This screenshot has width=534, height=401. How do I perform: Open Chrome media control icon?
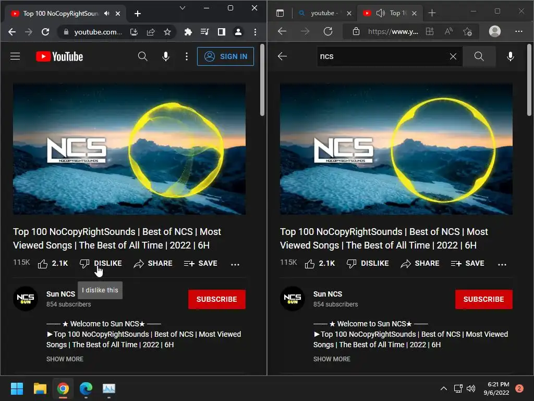click(204, 32)
